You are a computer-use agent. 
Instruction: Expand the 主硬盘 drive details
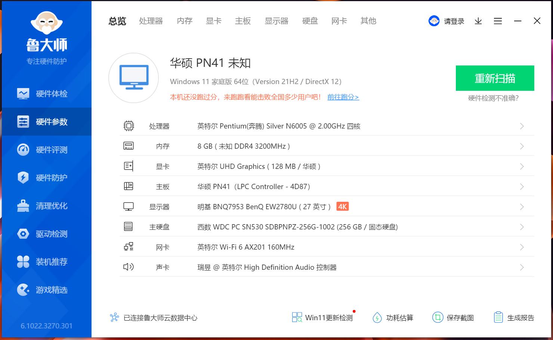pos(522,226)
